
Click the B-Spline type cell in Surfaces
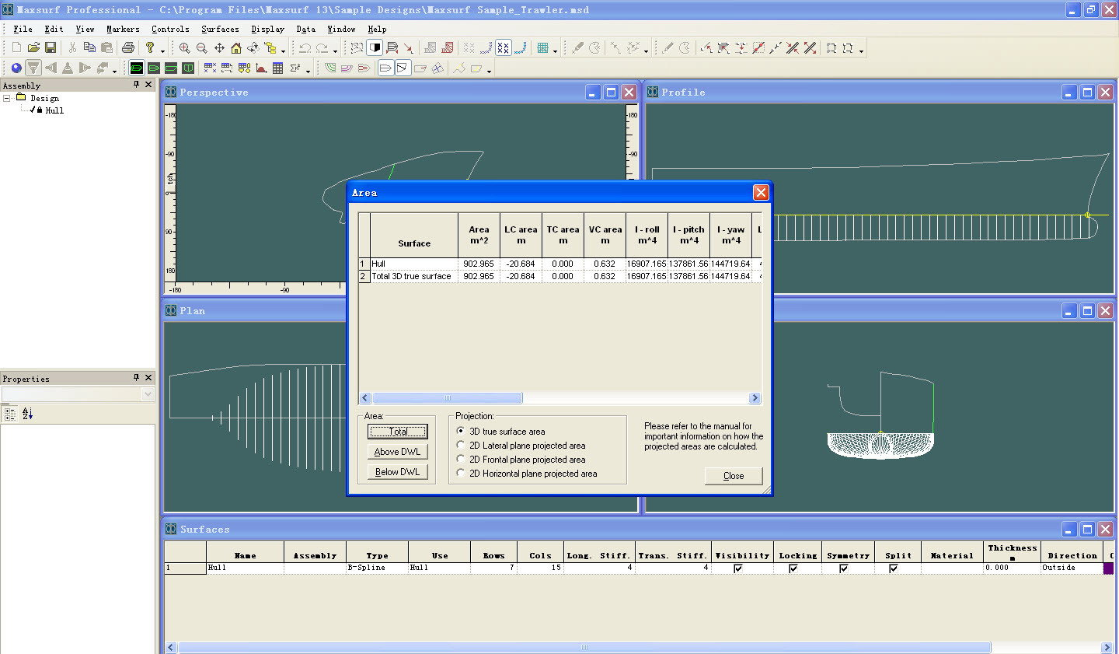point(377,568)
